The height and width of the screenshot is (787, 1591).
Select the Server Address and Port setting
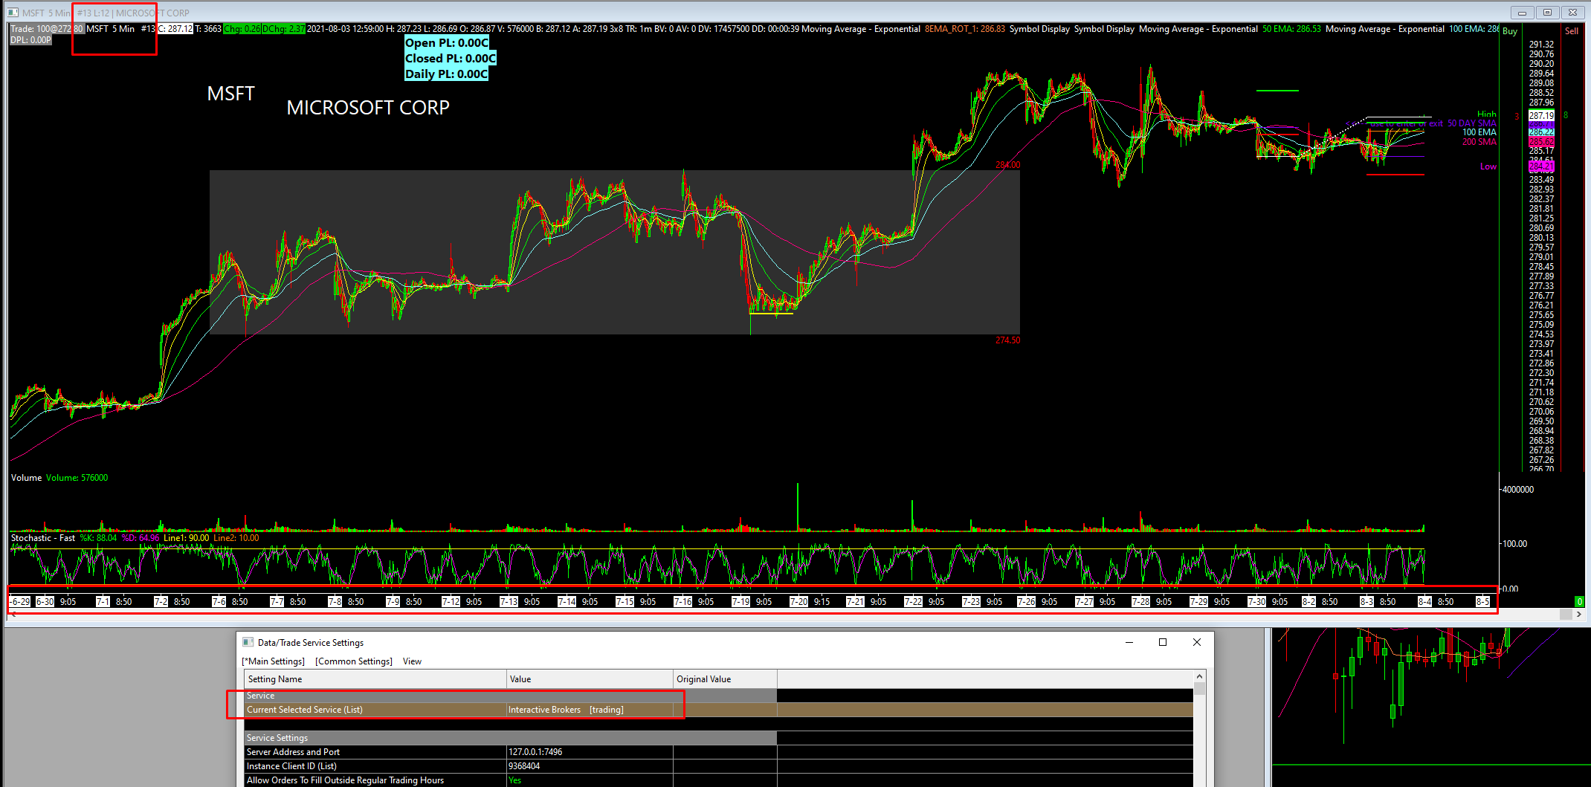[375, 752]
